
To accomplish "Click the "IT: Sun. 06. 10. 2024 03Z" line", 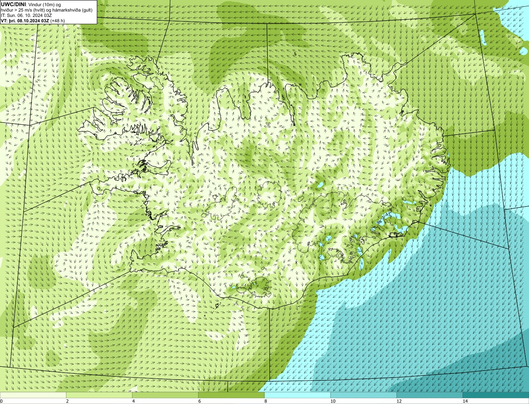I will 26,15.
